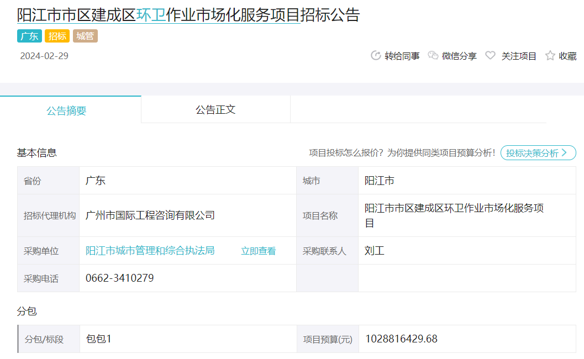Viewport: 584px width, 359px height.
Task: Click the 环卫 highlighted link in title
Action: pyautogui.click(x=151, y=15)
